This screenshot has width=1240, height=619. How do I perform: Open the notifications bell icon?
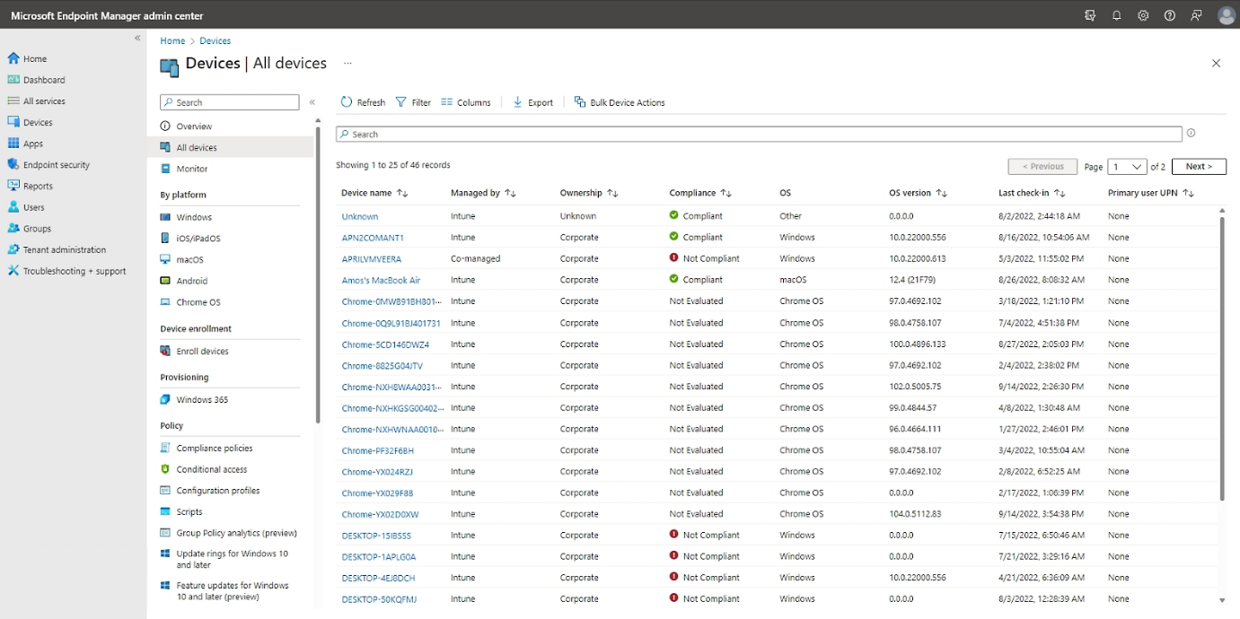click(1116, 15)
